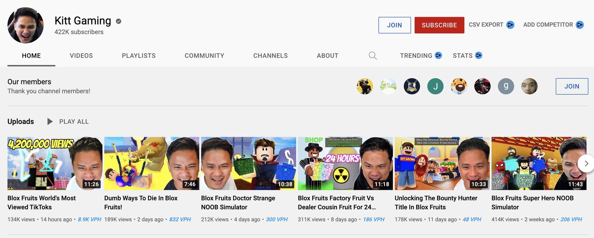
Task: Click the Join button beside Subscribe
Action: [x=394, y=25]
